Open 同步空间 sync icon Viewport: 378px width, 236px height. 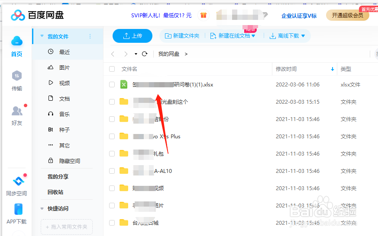18,181
